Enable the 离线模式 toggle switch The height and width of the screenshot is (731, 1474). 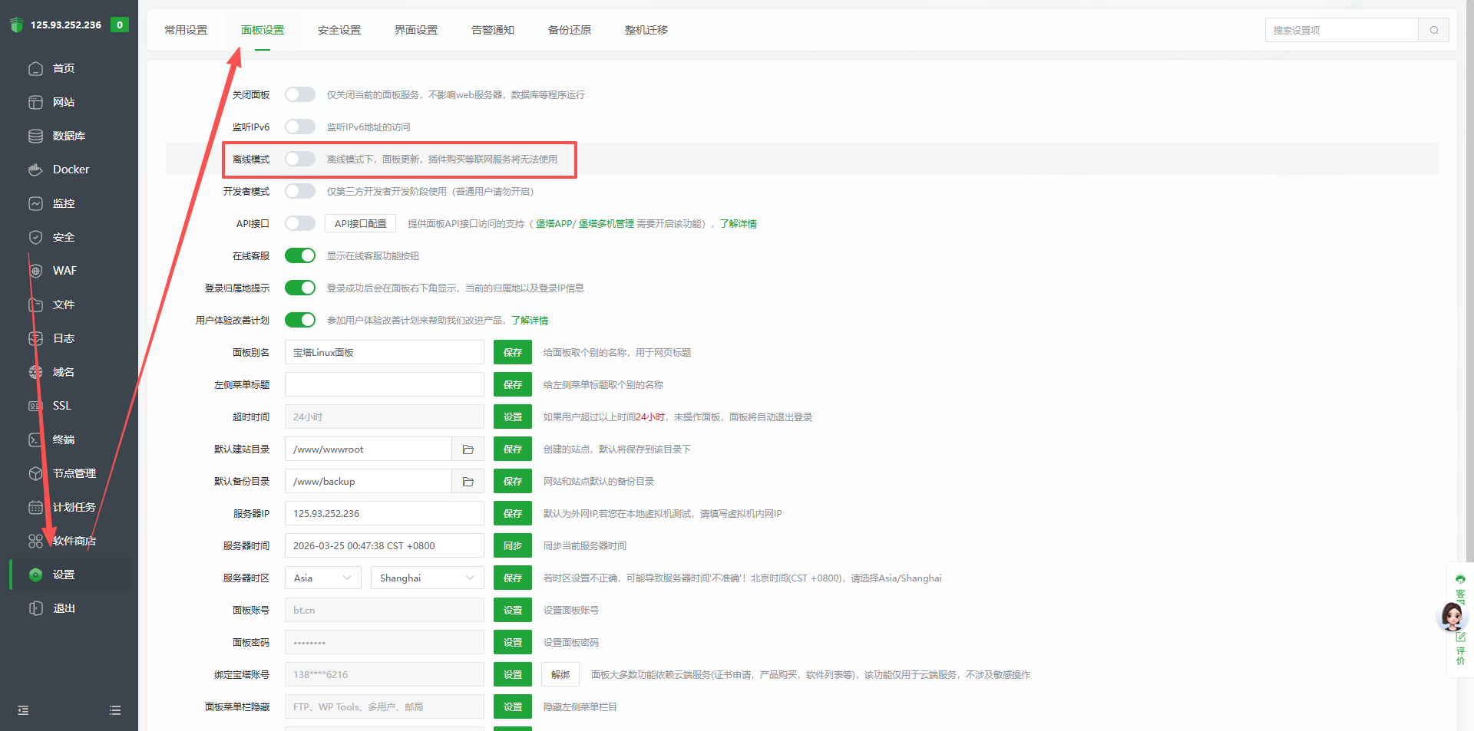coord(299,159)
